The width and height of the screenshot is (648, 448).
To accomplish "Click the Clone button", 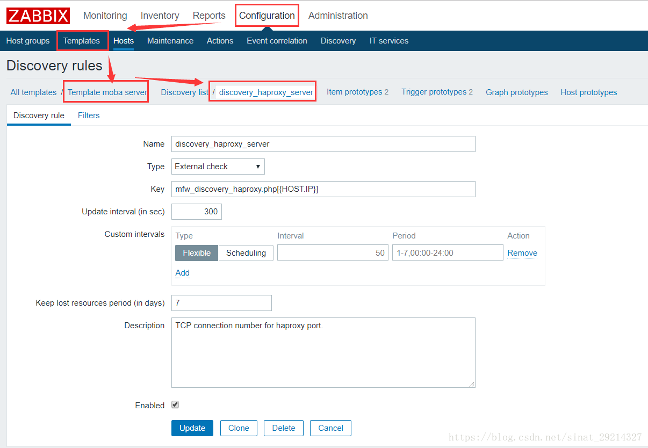I will [239, 428].
